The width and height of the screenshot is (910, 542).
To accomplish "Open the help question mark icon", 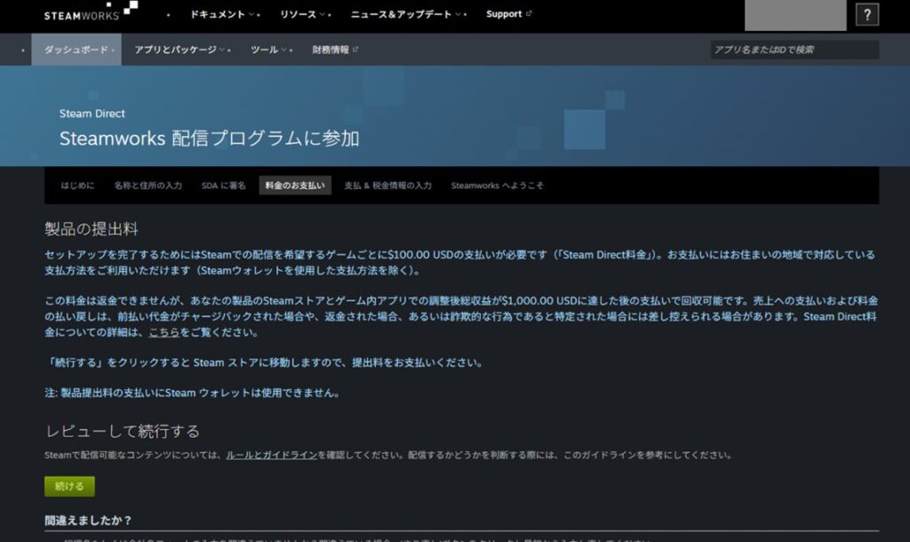I will point(866,14).
